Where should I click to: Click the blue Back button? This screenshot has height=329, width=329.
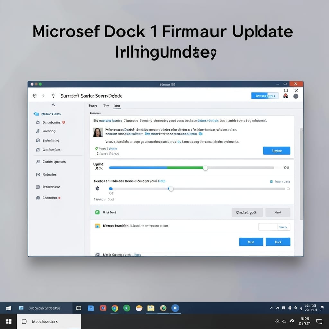click(x=278, y=242)
